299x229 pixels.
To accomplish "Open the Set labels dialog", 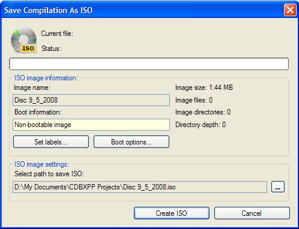I will (51, 142).
